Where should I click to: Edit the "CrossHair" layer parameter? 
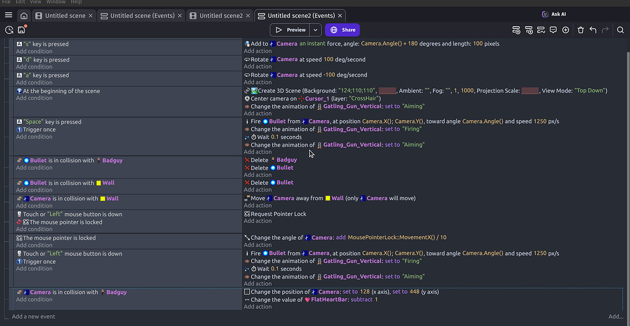tap(365, 99)
